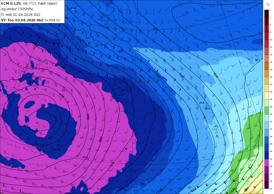Viewport: 274px width, 194px height.
Task: Click the magenta legend swatch between -42 and -45
Action: [x=267, y=163]
